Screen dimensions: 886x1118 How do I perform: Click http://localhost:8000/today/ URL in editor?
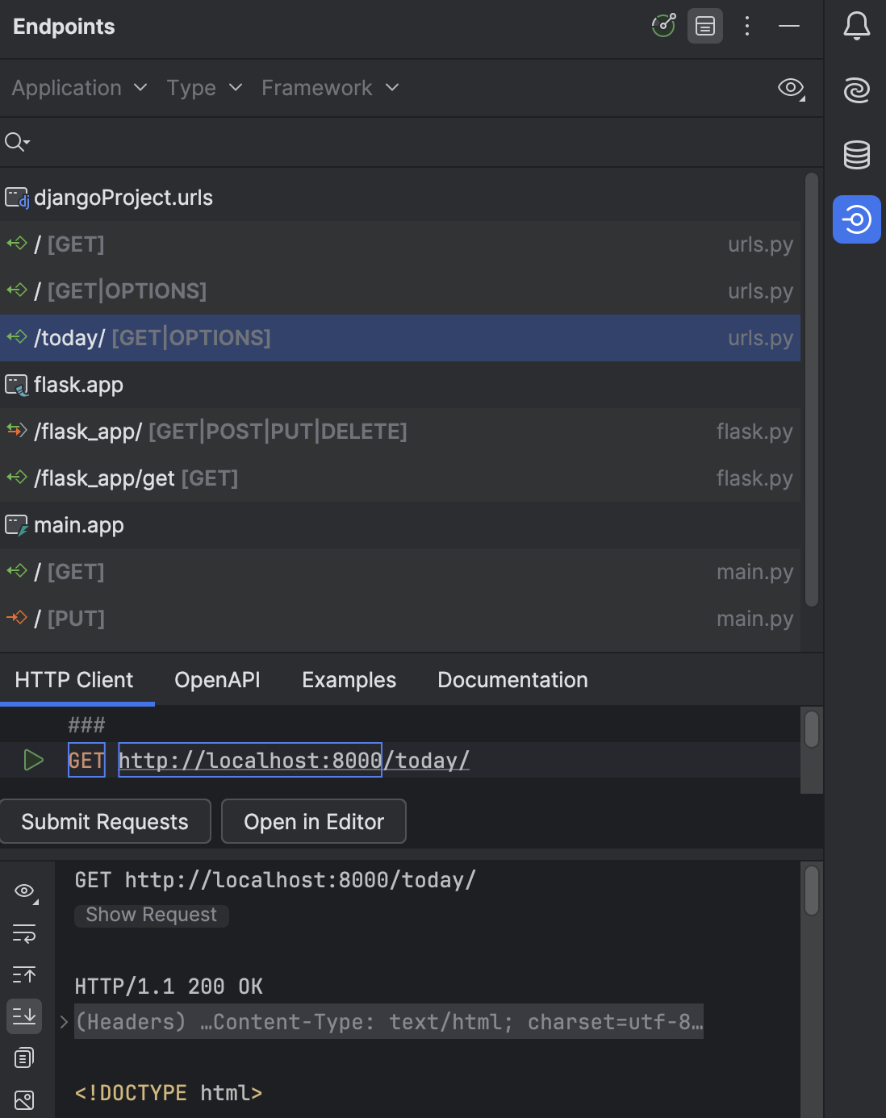pyautogui.click(x=294, y=760)
